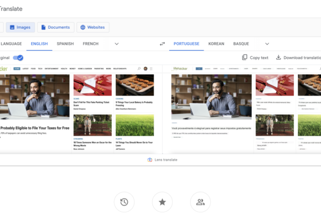Click the man with laptop photo in original image
The image size is (321, 214).
pos(34,97)
